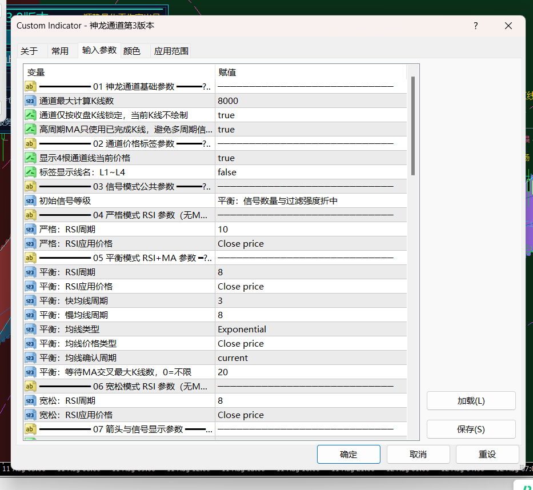Click icon beside 初始信号等级 row
Viewport: 533px width, 490px height.
(30, 201)
